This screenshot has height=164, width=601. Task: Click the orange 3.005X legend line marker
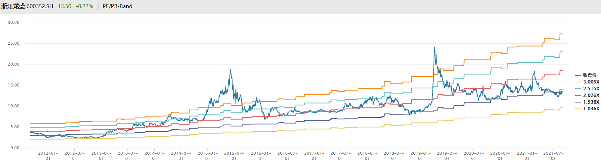(578, 82)
